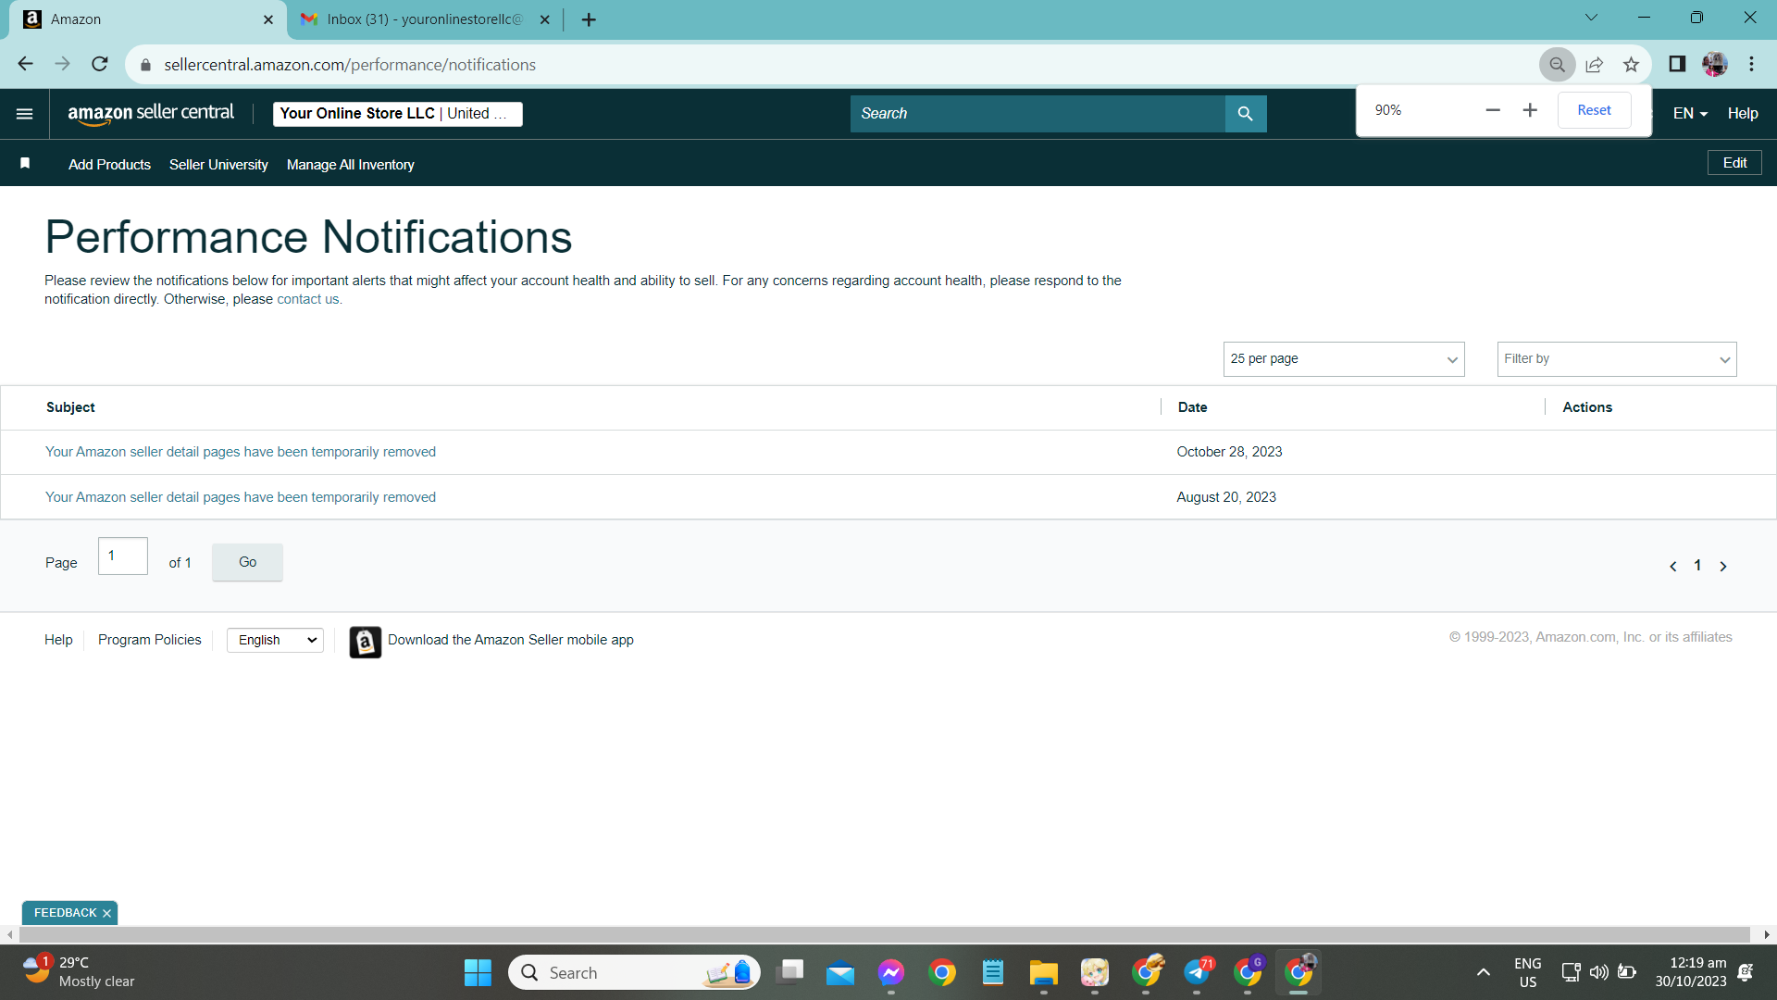Click the magnifier search button
Viewport: 1777px width, 1000px height.
point(1246,114)
